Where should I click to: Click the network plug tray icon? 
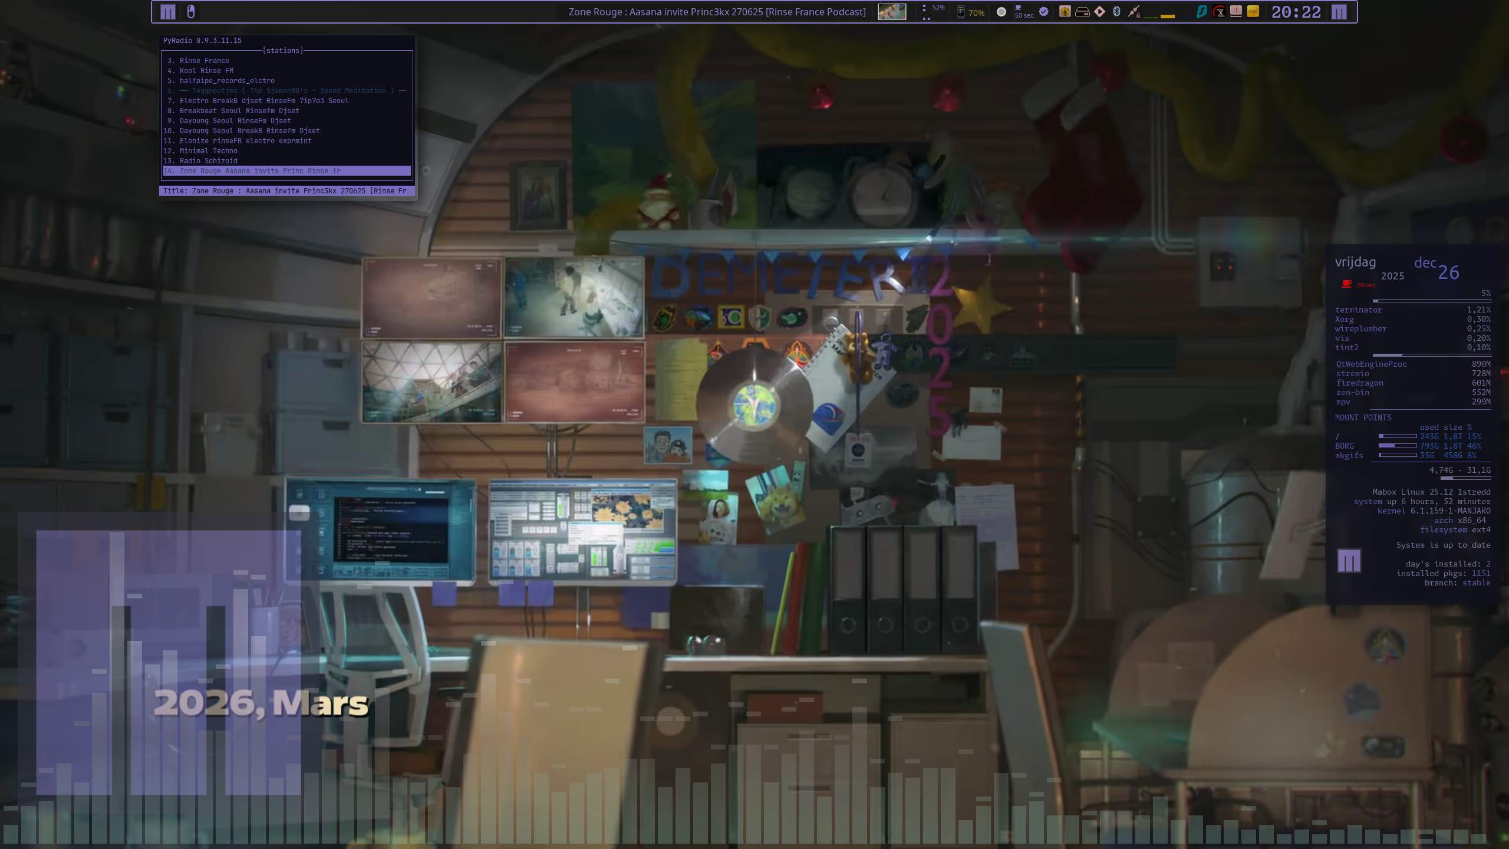click(1134, 12)
